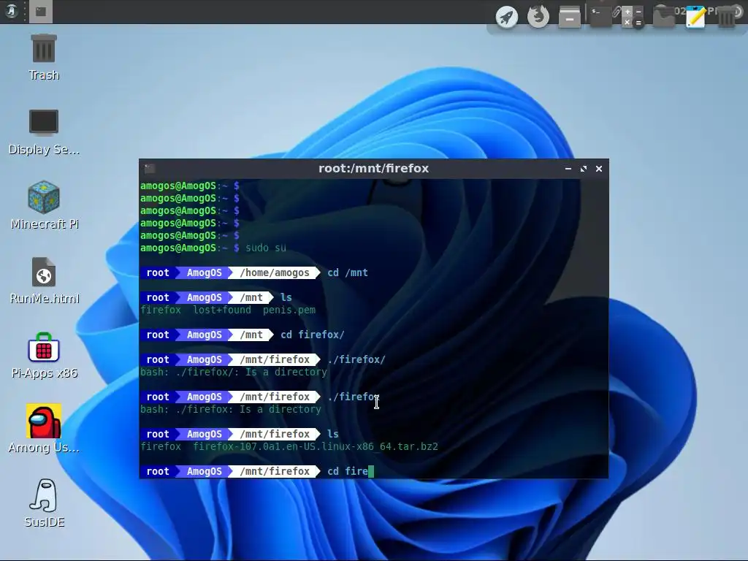The width and height of the screenshot is (748, 561).
Task: Minimize the root:/mnt/firefox terminal window
Action: 568,169
